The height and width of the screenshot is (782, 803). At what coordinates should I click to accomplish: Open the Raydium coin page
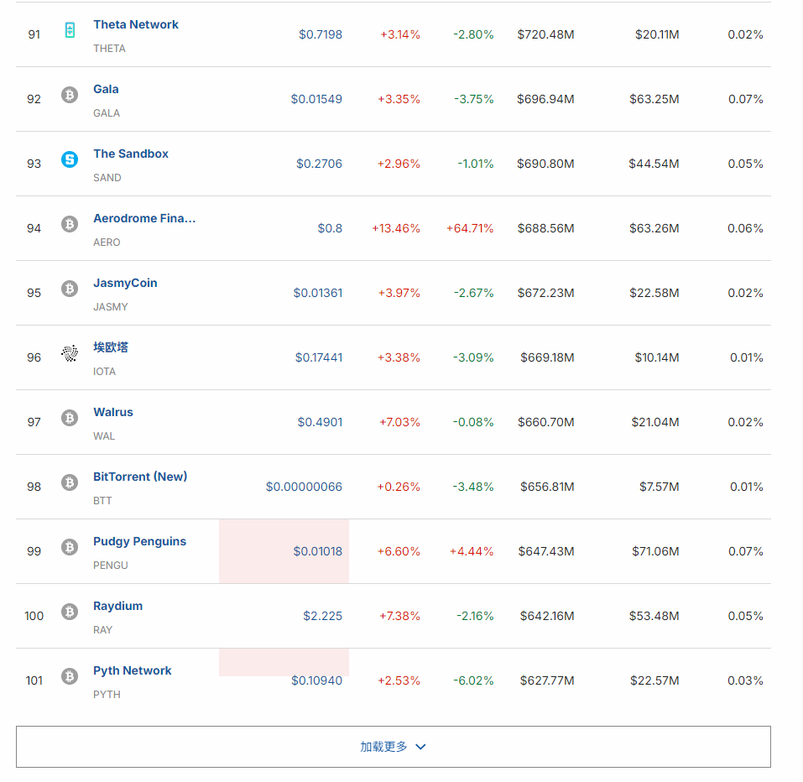pos(117,606)
